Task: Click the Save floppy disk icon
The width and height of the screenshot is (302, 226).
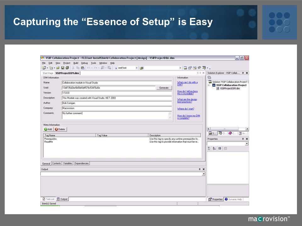Action: (63, 68)
